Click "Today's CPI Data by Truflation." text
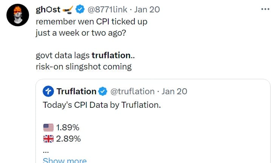The image size is (271, 163). coord(102,105)
